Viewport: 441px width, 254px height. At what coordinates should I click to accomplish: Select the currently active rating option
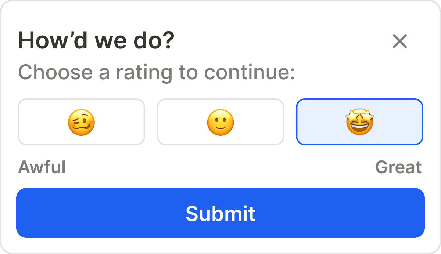pyautogui.click(x=359, y=122)
